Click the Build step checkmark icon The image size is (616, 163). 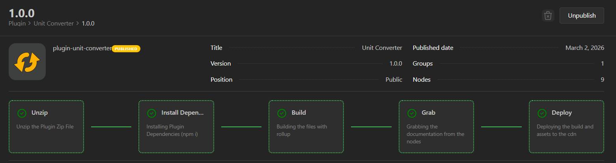tap(282, 113)
